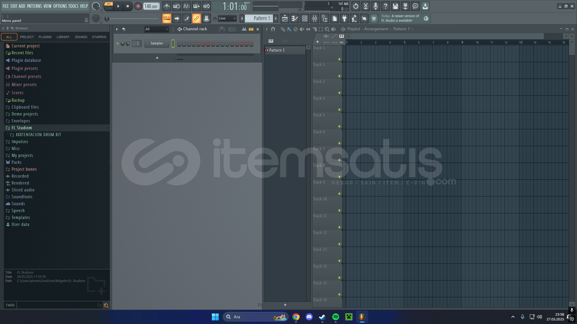577x324 pixels.
Task: Select the Playlist paint brush tool
Action: [x=289, y=29]
